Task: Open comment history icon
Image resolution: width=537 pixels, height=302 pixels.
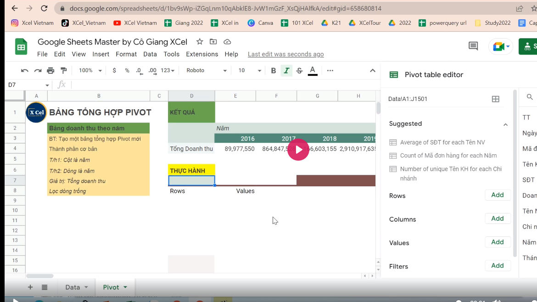Action: click(473, 46)
